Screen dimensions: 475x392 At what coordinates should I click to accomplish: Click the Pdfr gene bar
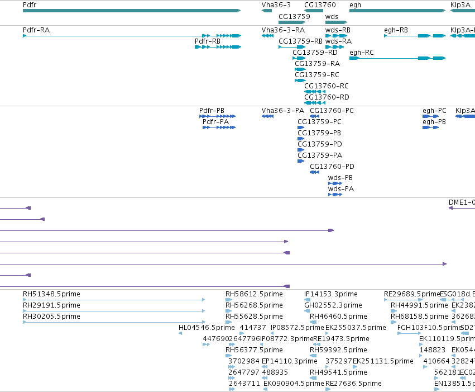pos(132,11)
